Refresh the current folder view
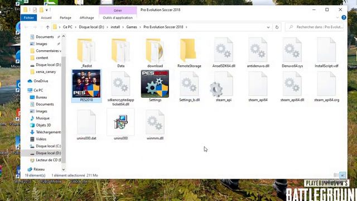 (x=277, y=27)
